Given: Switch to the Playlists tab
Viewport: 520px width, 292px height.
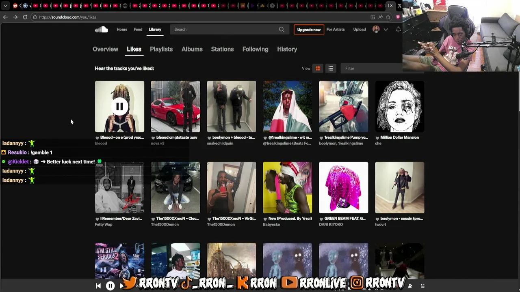Looking at the screenshot, I should [161, 49].
